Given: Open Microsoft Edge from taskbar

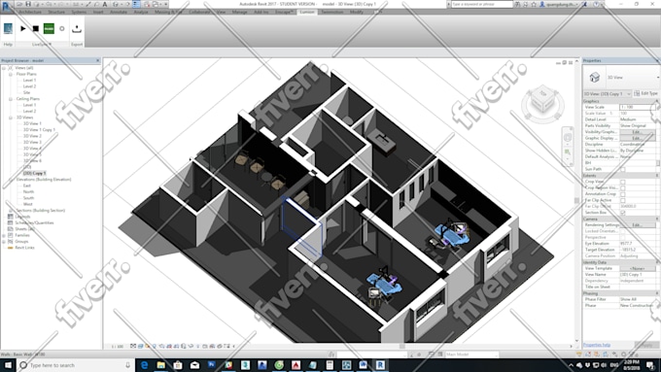Looking at the screenshot, I should coord(144,365).
